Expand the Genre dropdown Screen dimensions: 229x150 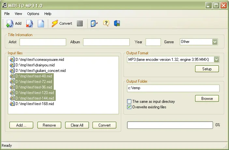click(x=215, y=42)
